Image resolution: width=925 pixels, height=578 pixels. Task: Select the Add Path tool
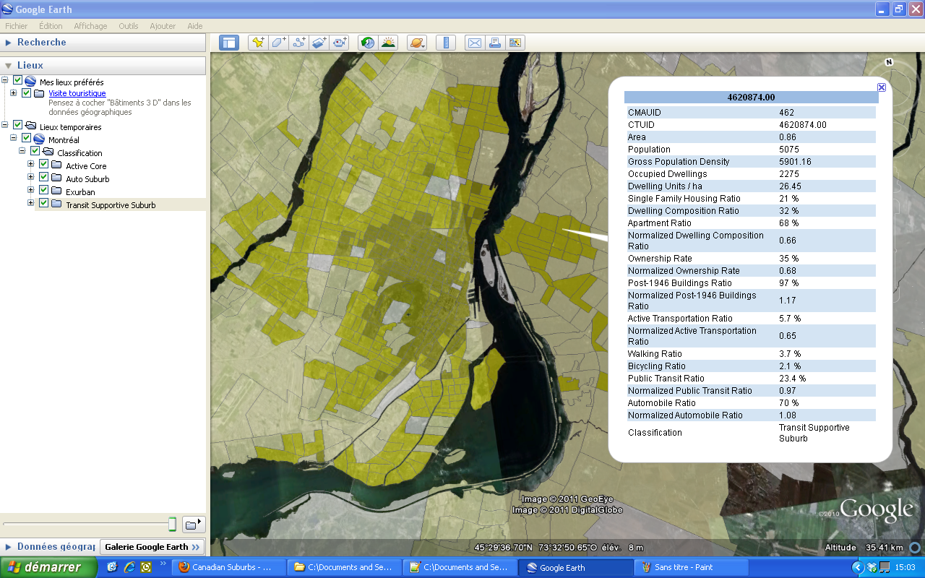click(299, 43)
